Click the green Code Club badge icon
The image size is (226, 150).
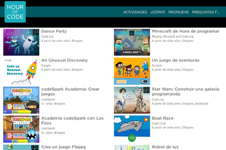[132, 138]
